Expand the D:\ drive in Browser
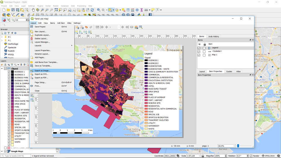The height and width of the screenshot is (158, 281). pos(2,37)
